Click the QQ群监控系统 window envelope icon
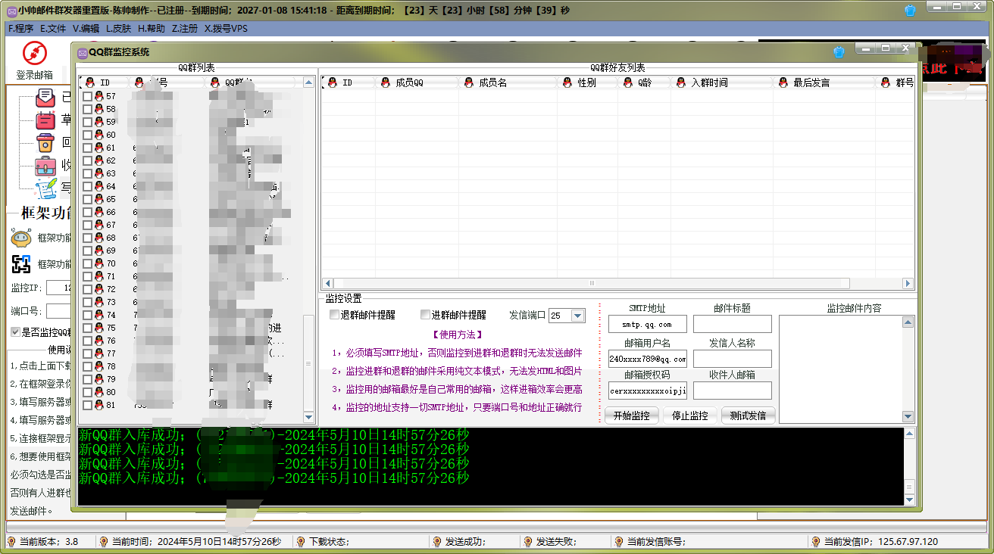 (x=82, y=53)
